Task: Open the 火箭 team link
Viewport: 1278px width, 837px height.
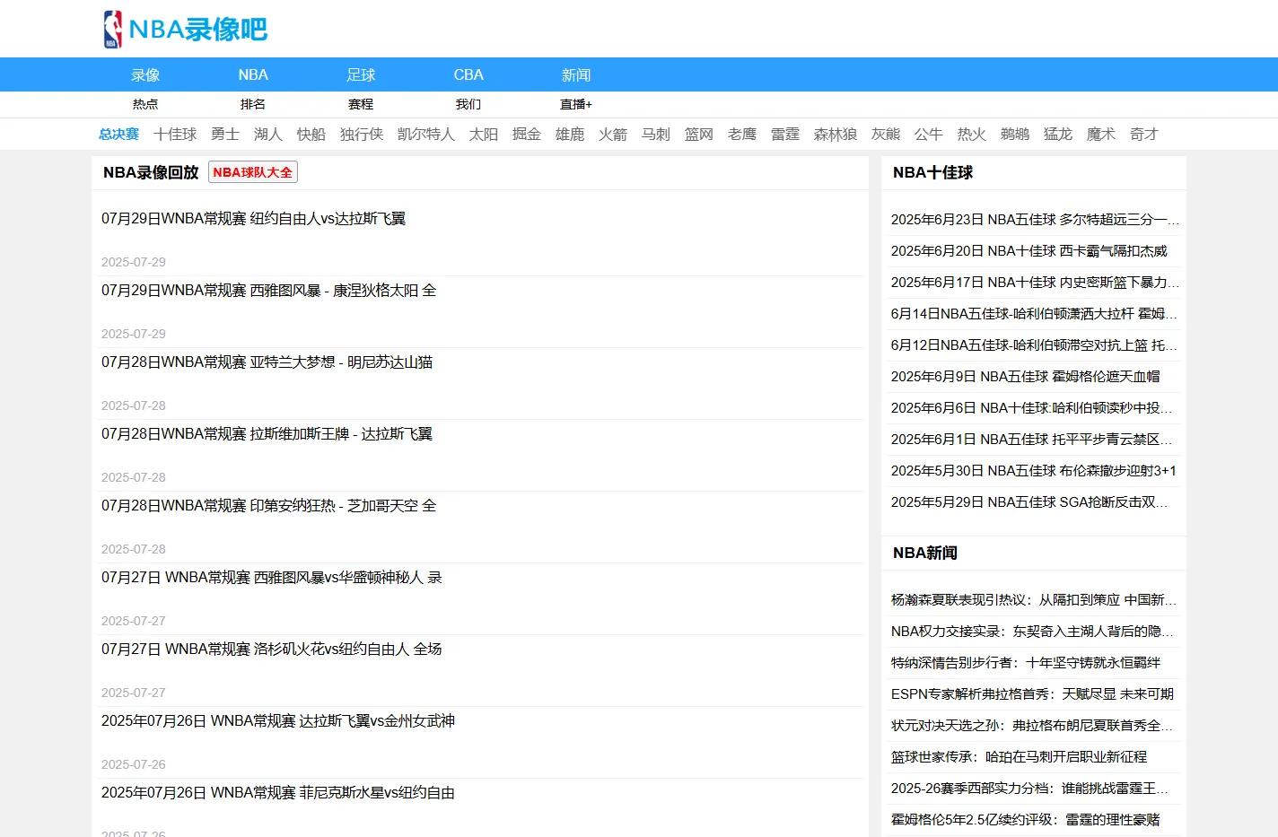Action: tap(613, 135)
